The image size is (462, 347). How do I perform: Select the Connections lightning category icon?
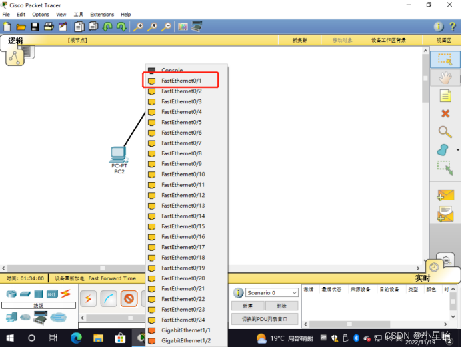(66, 294)
